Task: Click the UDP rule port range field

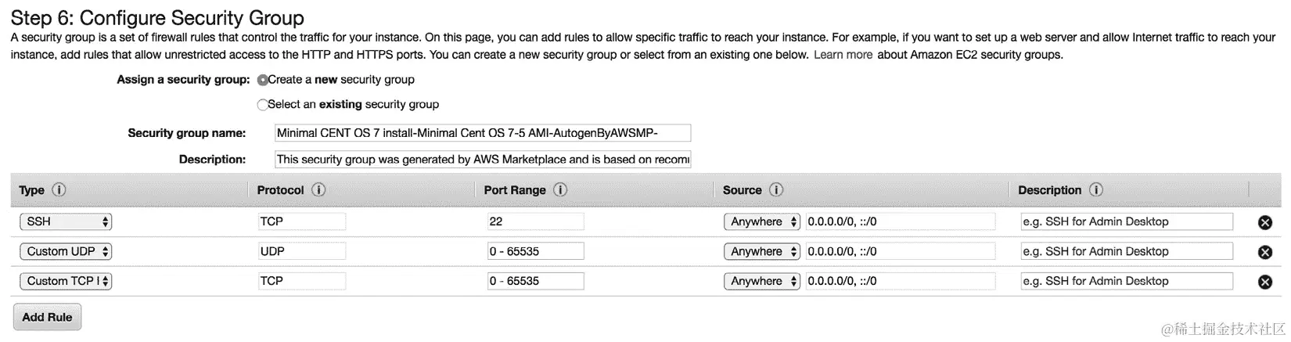Action: (x=535, y=251)
